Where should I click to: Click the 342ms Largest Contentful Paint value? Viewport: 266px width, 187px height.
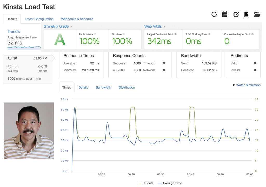(159, 41)
